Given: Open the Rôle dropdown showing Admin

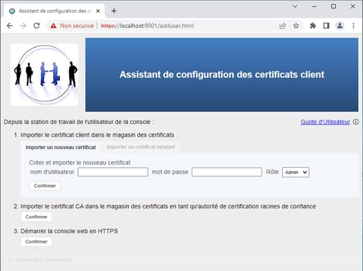Looking at the screenshot, I should coord(295,172).
